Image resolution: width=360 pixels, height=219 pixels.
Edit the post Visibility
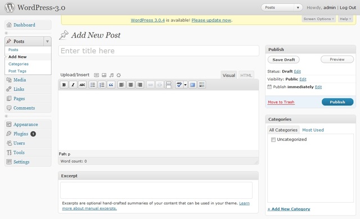click(303, 79)
